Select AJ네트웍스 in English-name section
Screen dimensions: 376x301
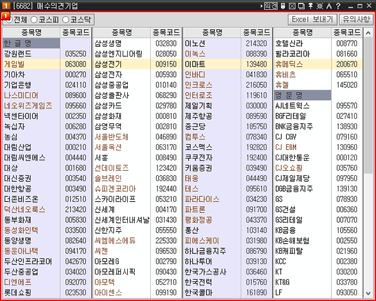click(x=292, y=105)
